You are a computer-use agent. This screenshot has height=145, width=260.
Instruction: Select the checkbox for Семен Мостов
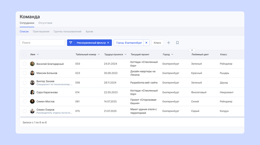click(x=25, y=101)
